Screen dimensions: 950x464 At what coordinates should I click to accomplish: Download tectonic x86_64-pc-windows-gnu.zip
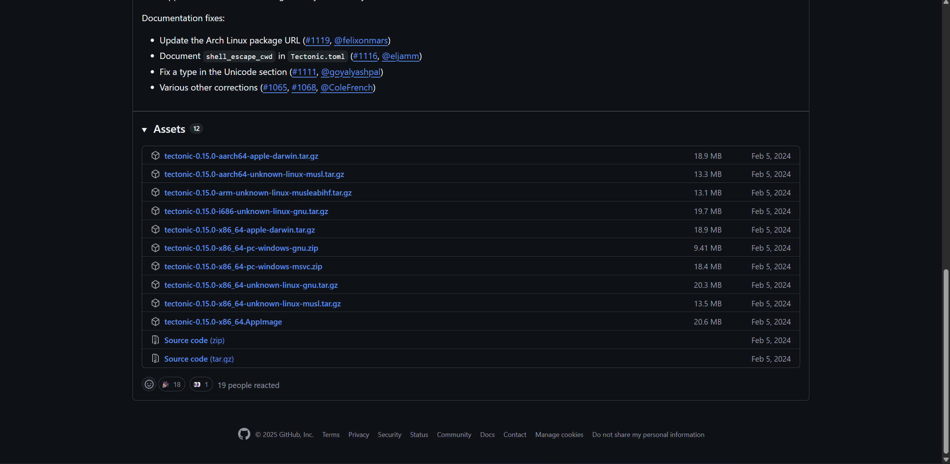pos(241,248)
